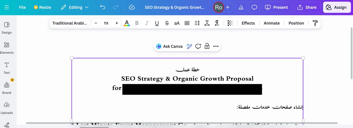Click the Share button

pos(307,7)
